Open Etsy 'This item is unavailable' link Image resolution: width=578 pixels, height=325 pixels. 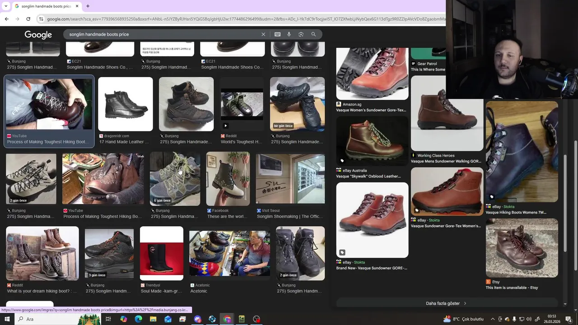tap(512, 288)
